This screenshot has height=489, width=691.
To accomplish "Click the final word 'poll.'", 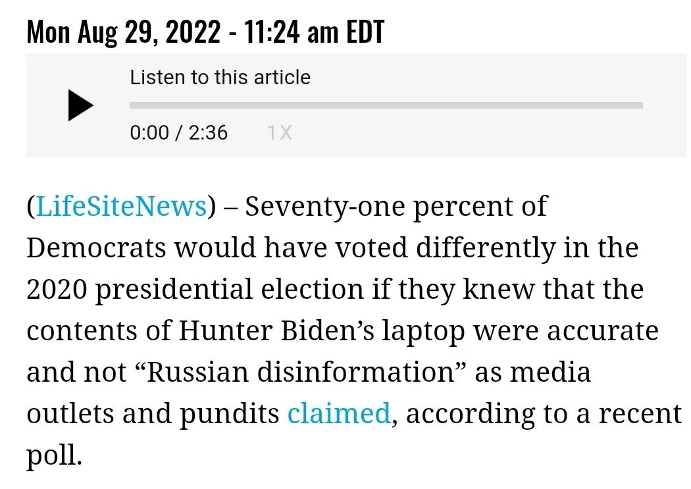I will pos(54,456).
